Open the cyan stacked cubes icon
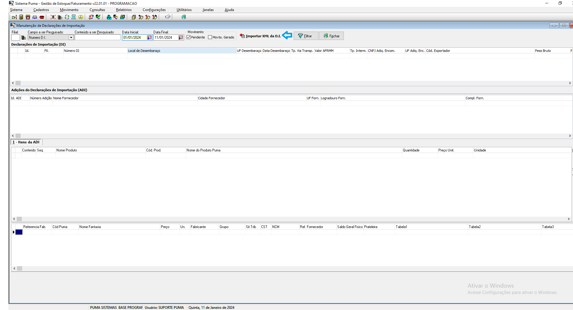 click(x=109, y=17)
